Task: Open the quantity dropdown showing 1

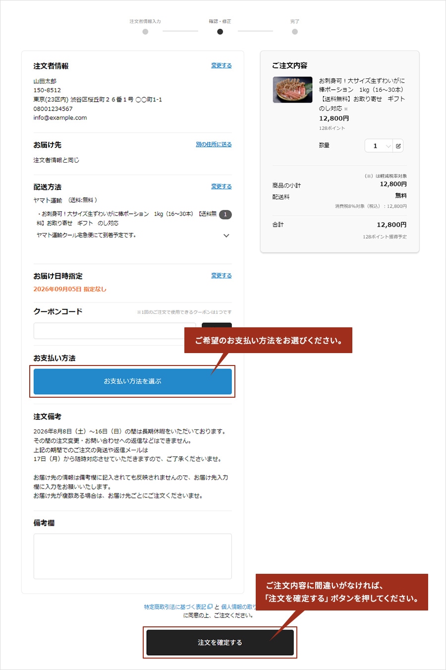Action: point(379,146)
